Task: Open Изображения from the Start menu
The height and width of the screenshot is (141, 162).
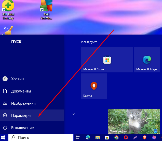Action: click(32, 103)
